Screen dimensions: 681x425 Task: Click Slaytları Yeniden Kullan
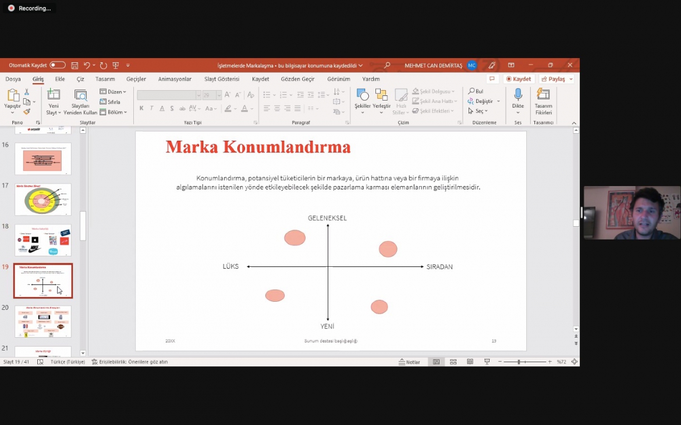pos(80,102)
